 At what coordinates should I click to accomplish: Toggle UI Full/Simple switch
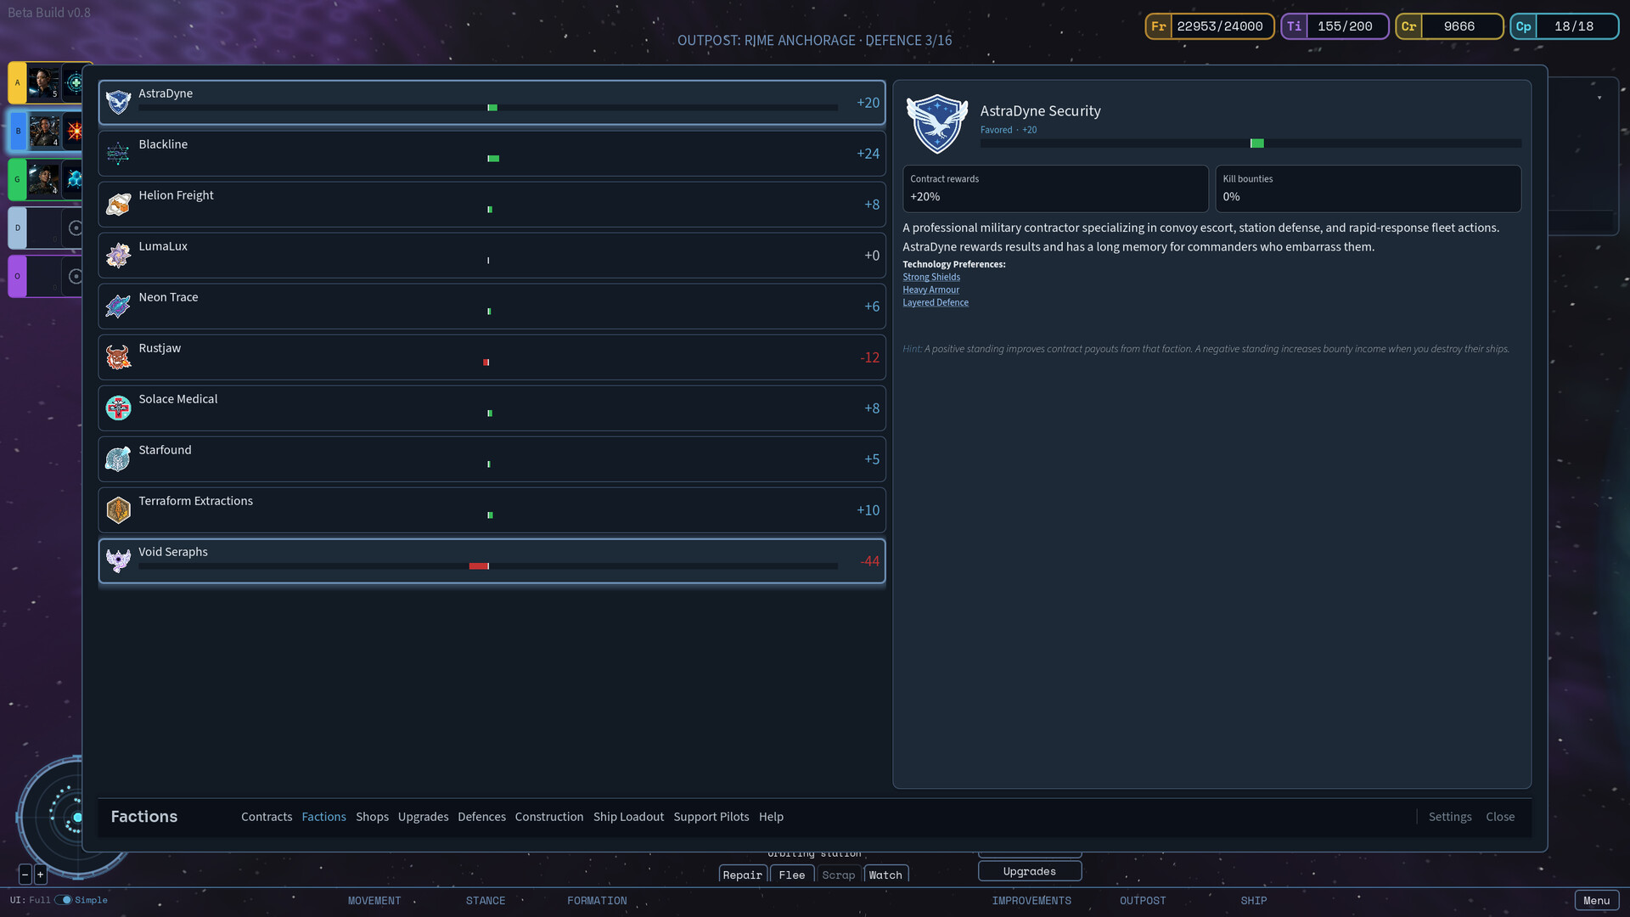coord(64,900)
